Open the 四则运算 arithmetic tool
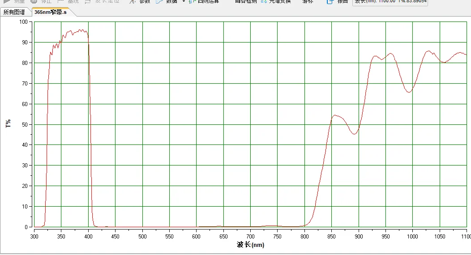 [204, 1]
